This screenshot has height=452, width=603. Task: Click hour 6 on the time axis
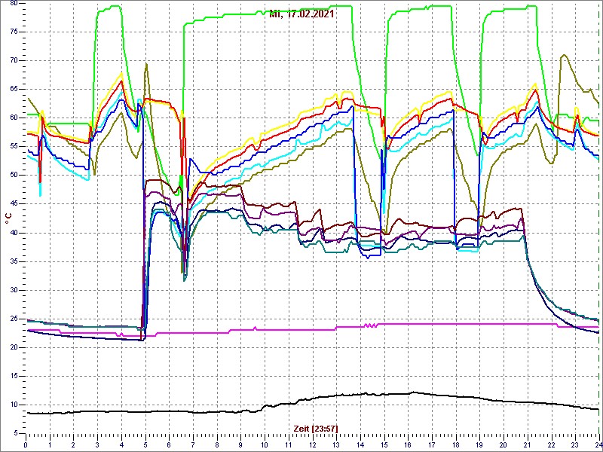pos(169,444)
